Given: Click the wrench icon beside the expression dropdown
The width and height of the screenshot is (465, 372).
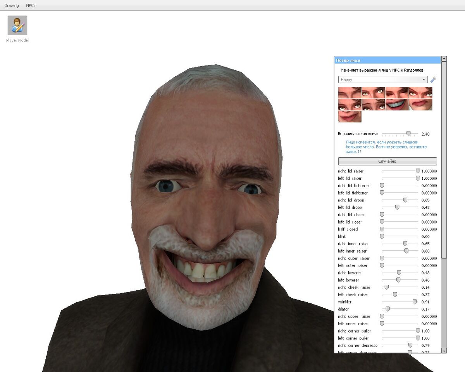Looking at the screenshot, I should point(434,79).
